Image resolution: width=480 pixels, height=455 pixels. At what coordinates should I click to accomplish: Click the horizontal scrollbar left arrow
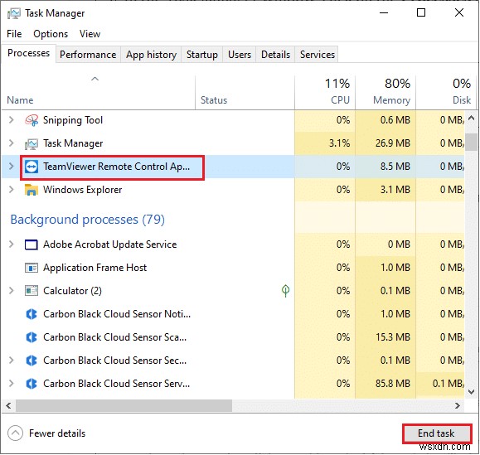point(8,406)
